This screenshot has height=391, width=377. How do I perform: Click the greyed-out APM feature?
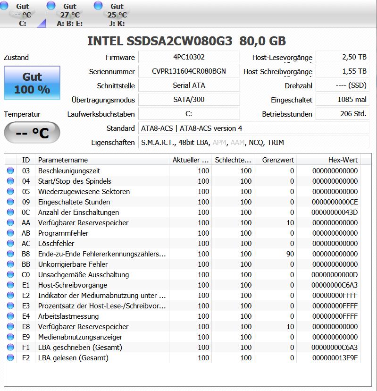tap(219, 143)
